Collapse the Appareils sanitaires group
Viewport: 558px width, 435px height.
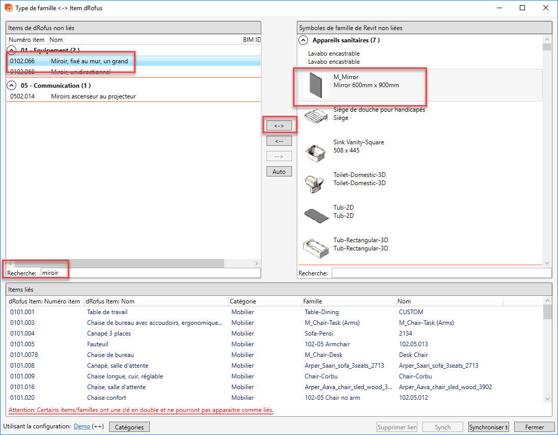(x=303, y=40)
